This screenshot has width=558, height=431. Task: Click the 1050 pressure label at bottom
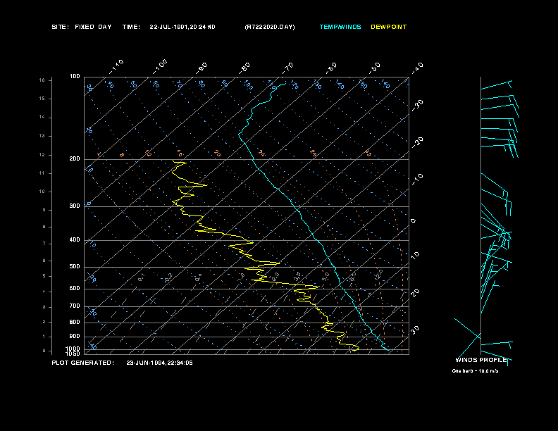point(73,354)
